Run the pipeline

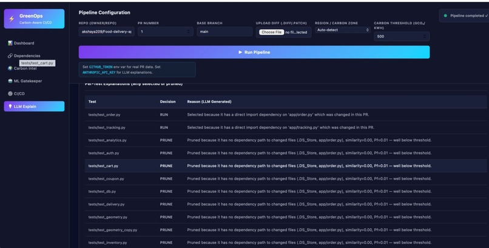(254, 52)
